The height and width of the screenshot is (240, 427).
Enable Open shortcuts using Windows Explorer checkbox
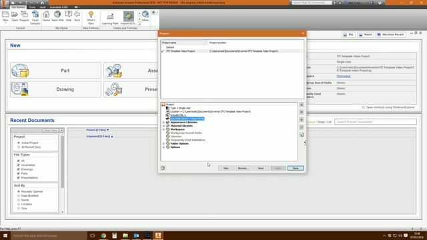click(x=363, y=107)
